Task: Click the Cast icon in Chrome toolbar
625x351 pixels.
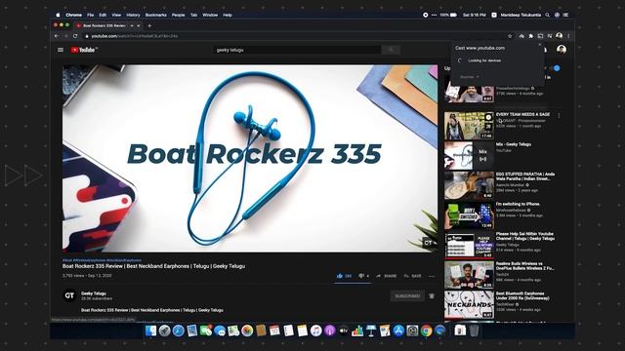Action: pyautogui.click(x=540, y=36)
